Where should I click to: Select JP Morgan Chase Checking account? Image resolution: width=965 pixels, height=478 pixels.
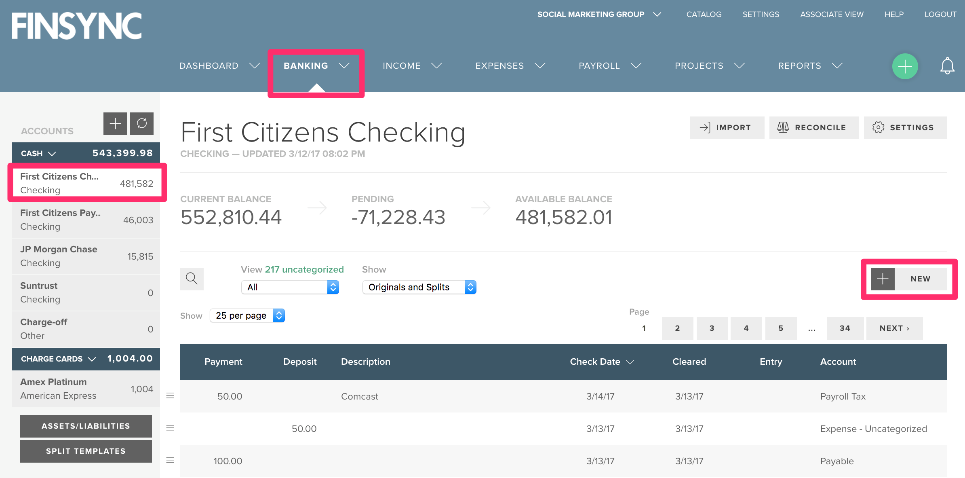coord(86,256)
